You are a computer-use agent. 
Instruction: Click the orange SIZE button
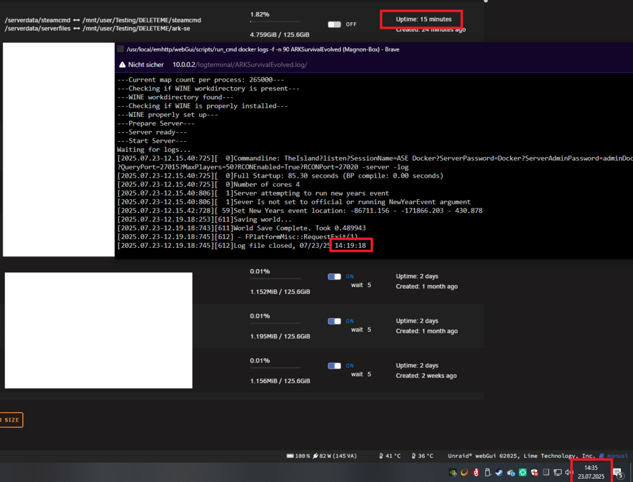point(11,420)
